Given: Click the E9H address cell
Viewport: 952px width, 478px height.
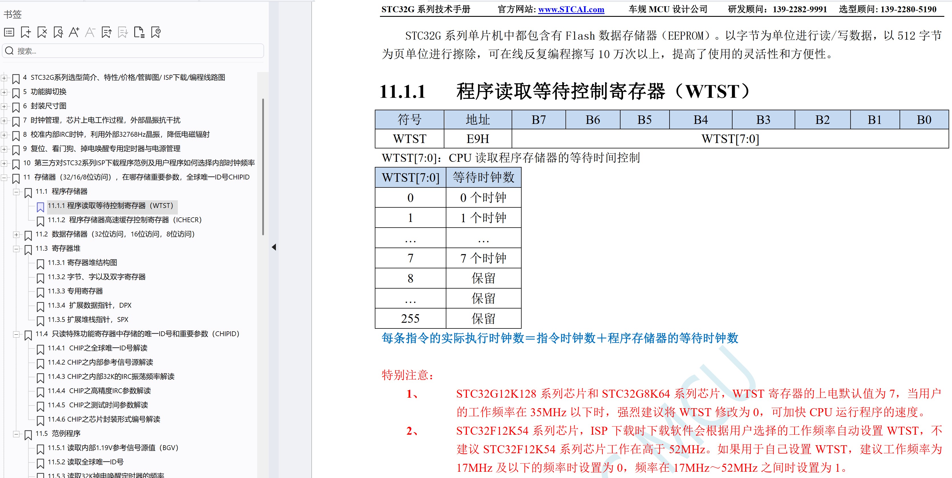Looking at the screenshot, I should [478, 139].
